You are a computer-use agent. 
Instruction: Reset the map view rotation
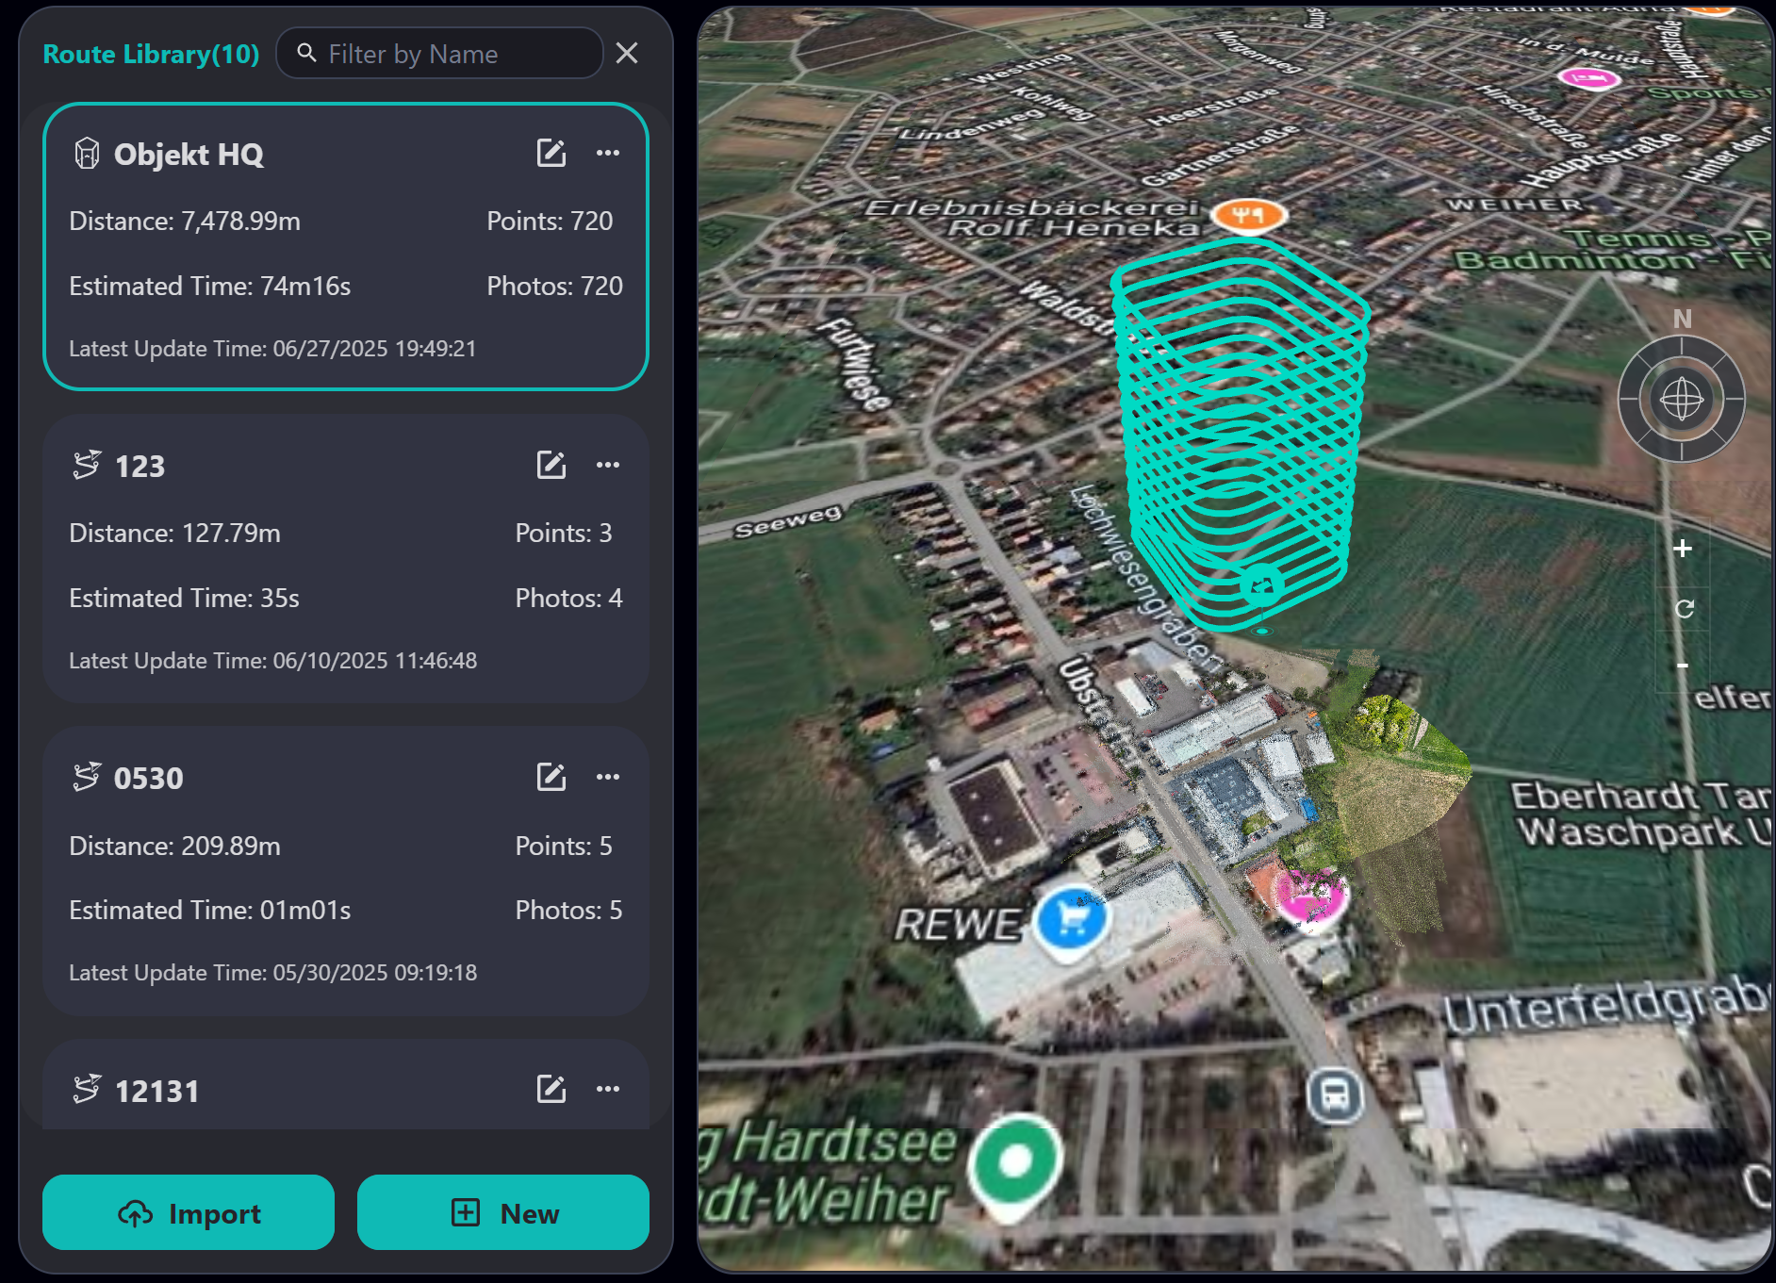tap(1684, 608)
